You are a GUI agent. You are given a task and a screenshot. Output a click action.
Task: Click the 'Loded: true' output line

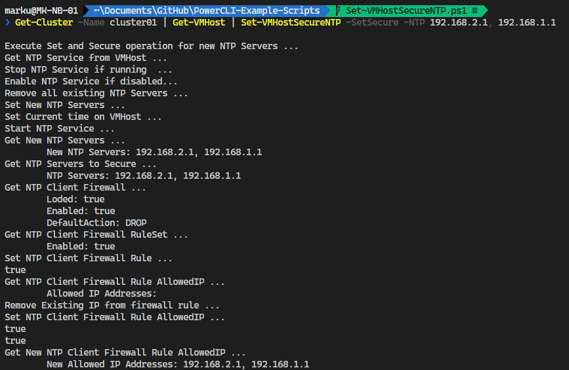tap(75, 199)
